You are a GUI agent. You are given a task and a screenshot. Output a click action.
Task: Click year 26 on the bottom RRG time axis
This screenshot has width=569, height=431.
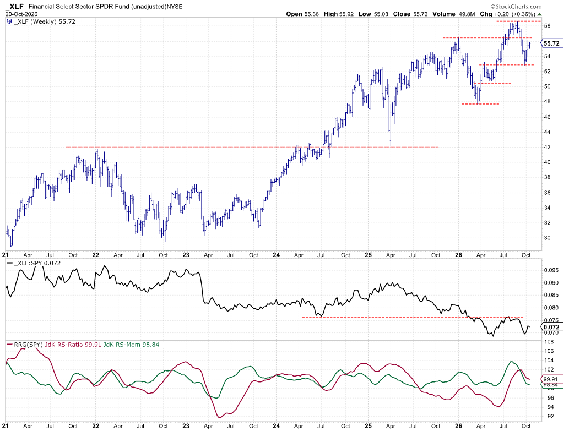[x=458, y=426]
